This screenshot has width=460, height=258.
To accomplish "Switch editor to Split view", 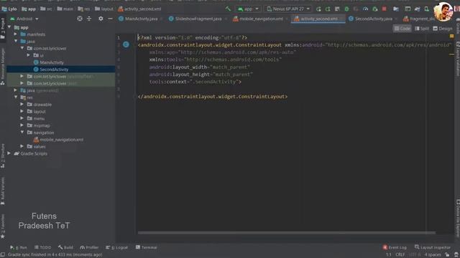I will tap(422, 29).
